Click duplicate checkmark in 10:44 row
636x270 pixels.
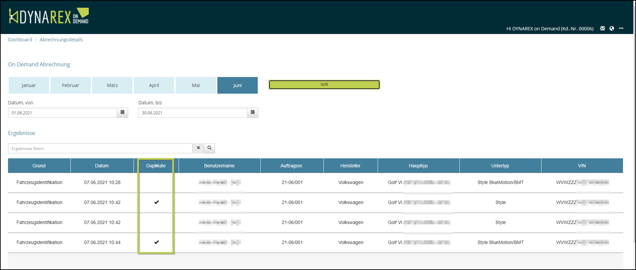pos(156,242)
